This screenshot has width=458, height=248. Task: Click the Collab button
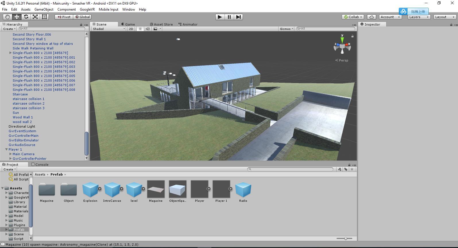pos(353,17)
